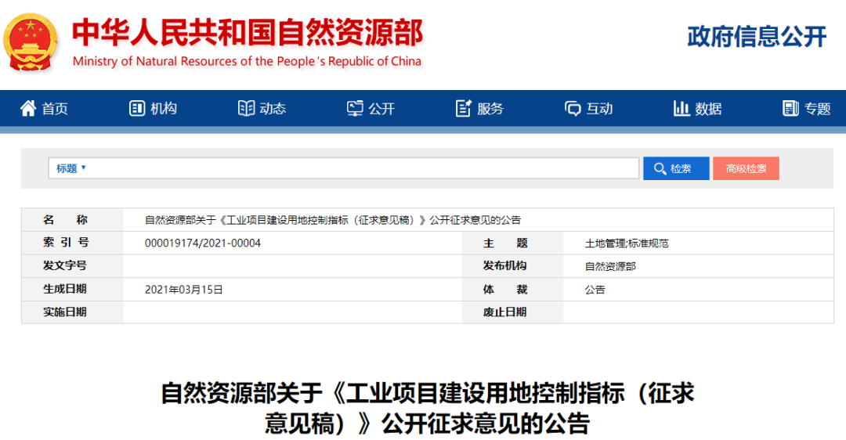Click the magnifier icon in 检索 button
Screen dimensions: 846x440
660,169
